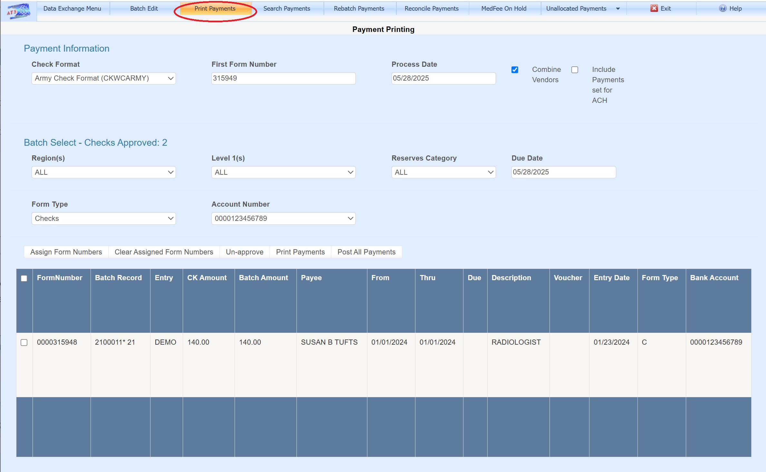766x472 pixels.
Task: Expand the Unallocated Payments menu arrow
Action: pyautogui.click(x=618, y=9)
